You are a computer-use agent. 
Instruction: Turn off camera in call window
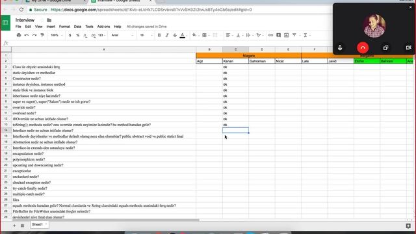(x=409, y=47)
